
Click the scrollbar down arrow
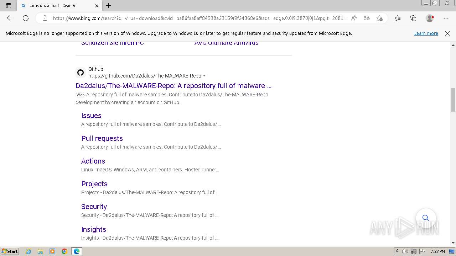pyautogui.click(x=453, y=243)
